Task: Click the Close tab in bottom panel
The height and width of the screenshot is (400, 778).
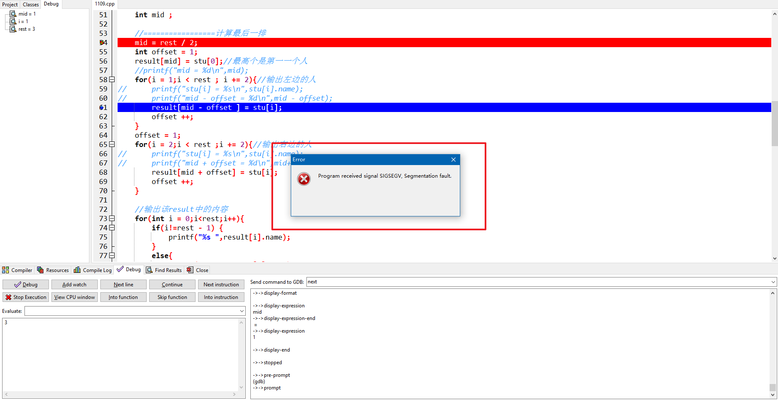Action: tap(198, 270)
